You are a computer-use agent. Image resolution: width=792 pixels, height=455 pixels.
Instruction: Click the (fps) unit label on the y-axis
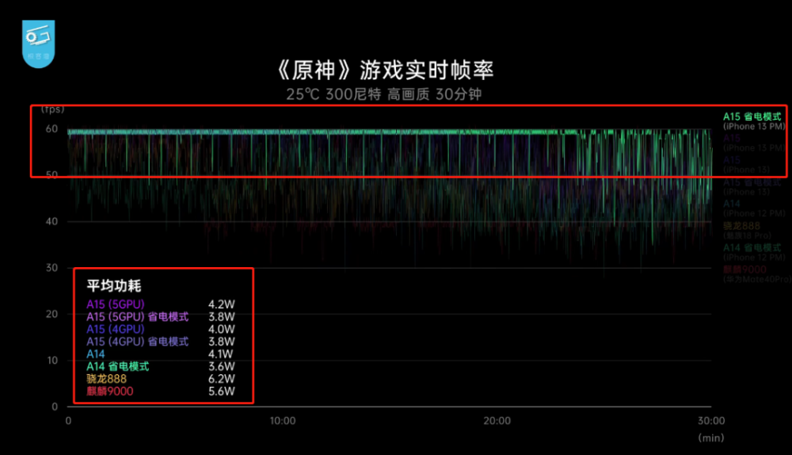(53, 109)
